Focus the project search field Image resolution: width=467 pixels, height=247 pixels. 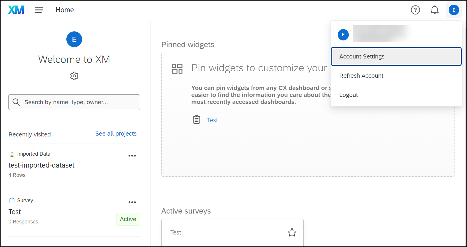coord(79,102)
